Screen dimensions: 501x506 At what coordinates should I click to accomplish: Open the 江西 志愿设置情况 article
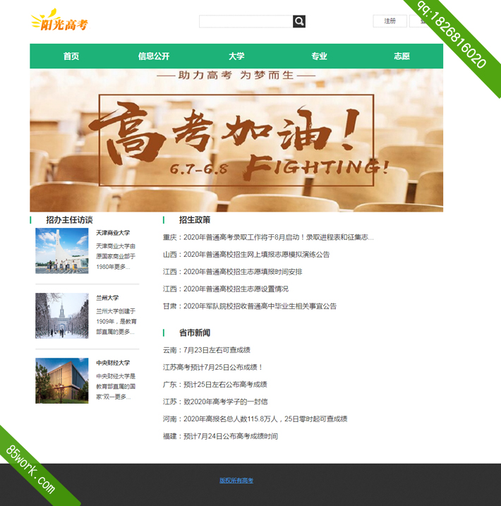(226, 289)
